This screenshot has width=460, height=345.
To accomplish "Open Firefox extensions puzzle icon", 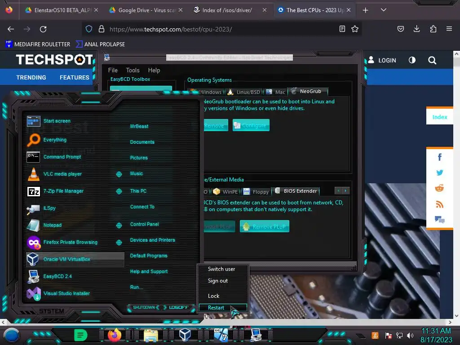I will click(x=433, y=29).
